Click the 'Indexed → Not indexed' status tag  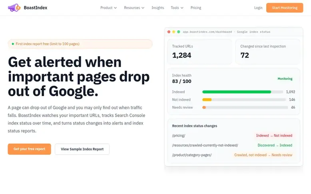click(274, 136)
